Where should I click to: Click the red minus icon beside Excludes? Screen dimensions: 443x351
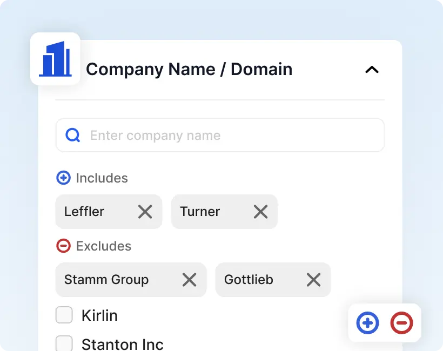click(64, 246)
